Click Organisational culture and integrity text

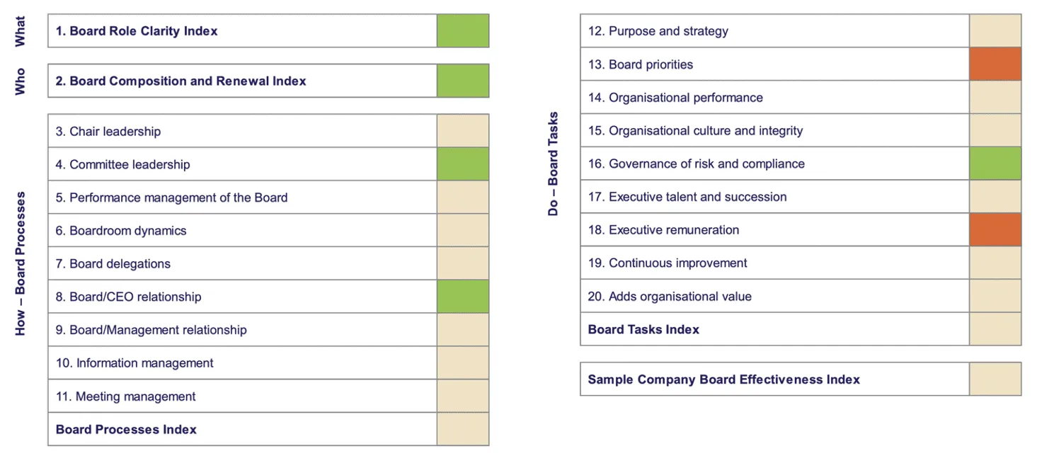(695, 131)
